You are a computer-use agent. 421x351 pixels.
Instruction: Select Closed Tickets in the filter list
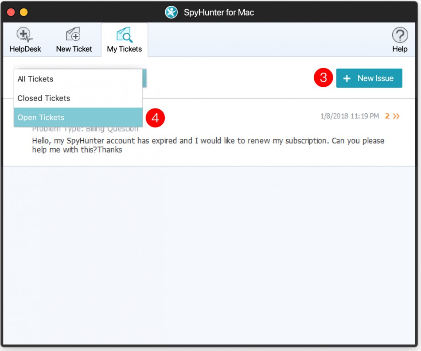point(44,98)
